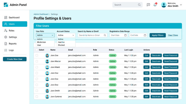Check the box for Jane Garterez

[x=37, y=96]
